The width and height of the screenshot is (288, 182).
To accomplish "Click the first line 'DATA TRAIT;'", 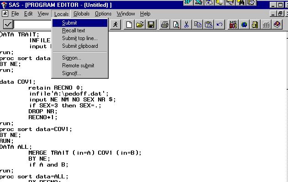I will [20, 35].
